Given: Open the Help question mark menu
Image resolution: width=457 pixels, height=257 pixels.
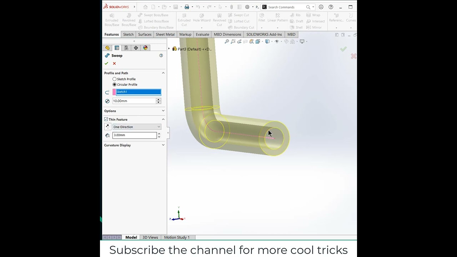Looking at the screenshot, I should 331,7.
